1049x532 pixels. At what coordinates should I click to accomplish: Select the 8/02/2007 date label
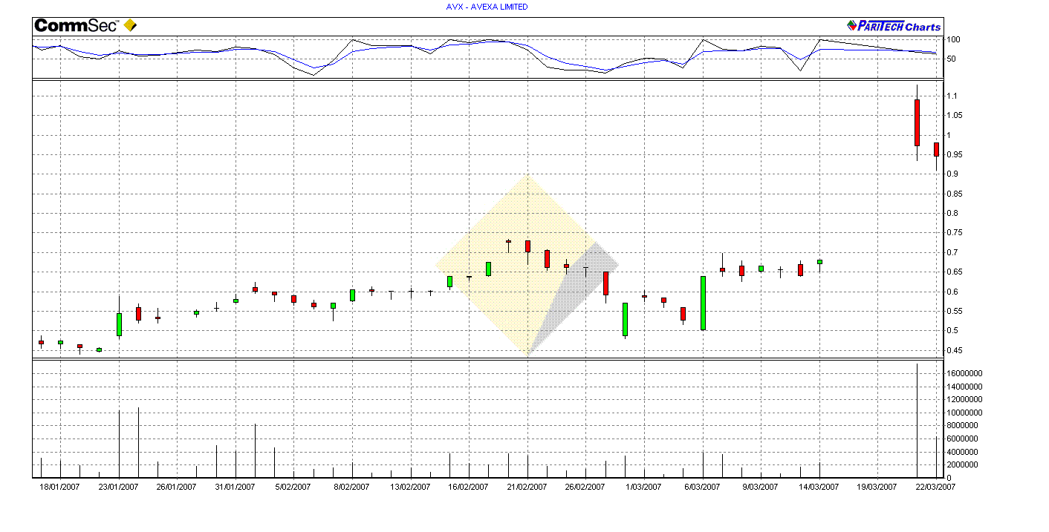[351, 487]
